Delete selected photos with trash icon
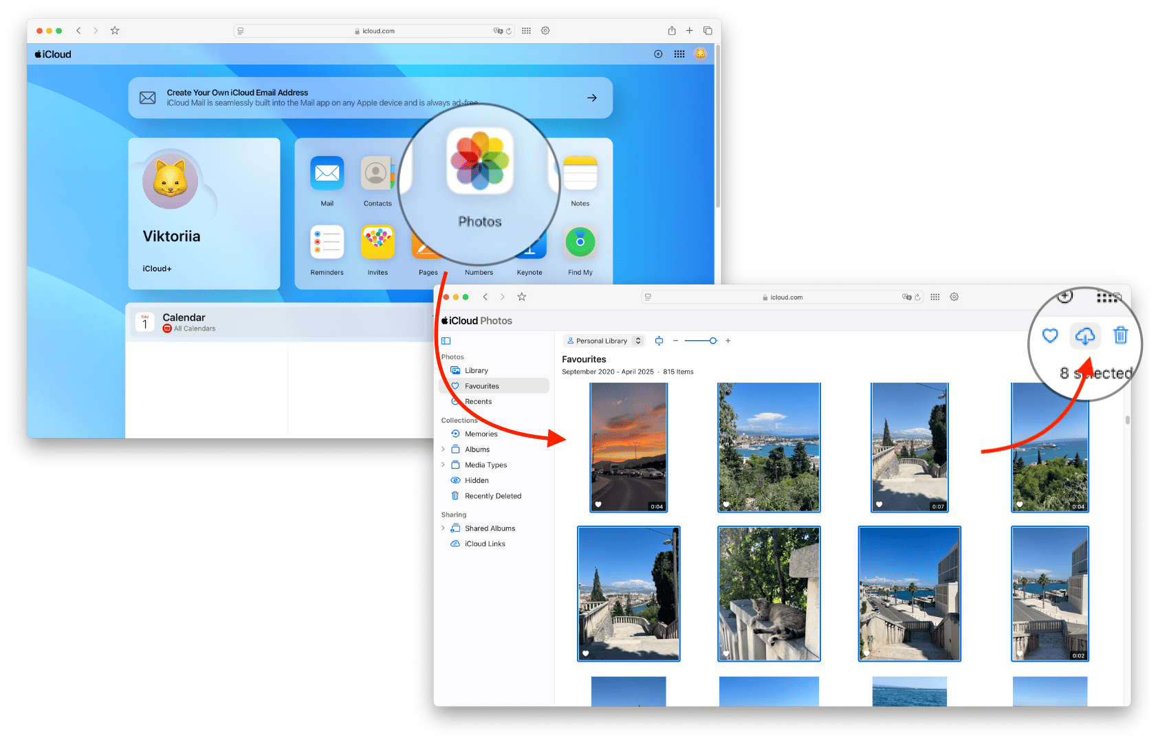The width and height of the screenshot is (1158, 742). 1121,335
